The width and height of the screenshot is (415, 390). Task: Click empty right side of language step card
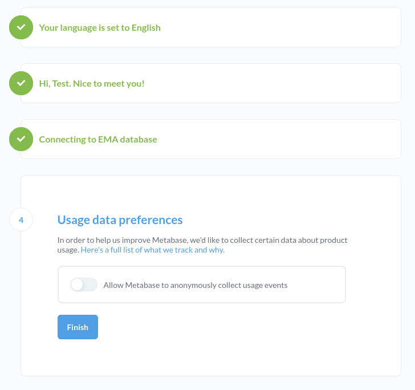[x=291, y=27]
